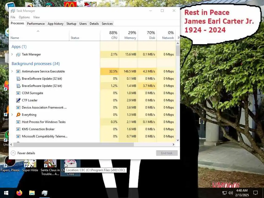Open the notification center icon

click(255, 193)
